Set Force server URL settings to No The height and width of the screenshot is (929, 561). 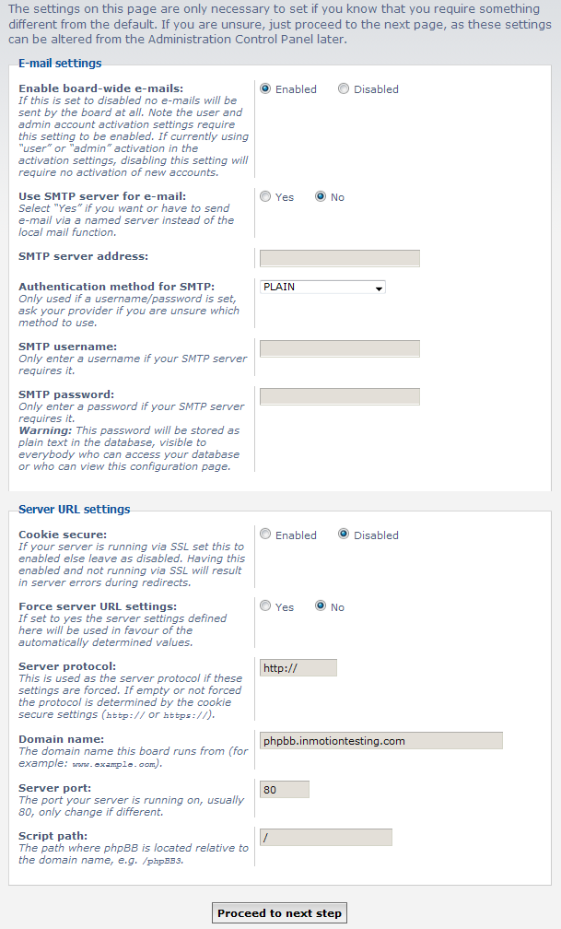pos(321,606)
